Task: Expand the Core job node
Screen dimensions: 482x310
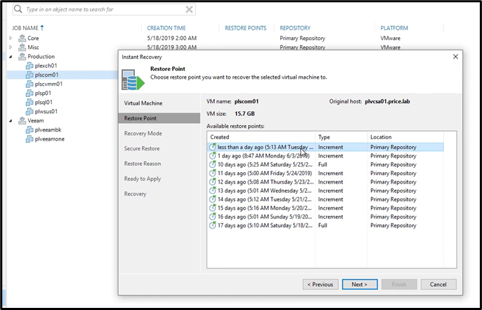Action: point(11,39)
